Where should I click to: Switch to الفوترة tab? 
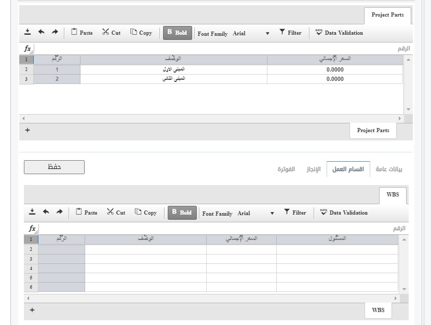click(286, 169)
